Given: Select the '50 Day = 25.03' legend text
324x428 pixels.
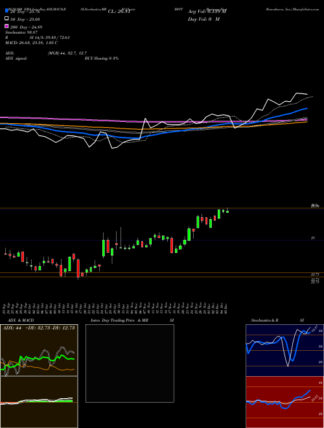Looking at the screenshot, I should point(25,19).
